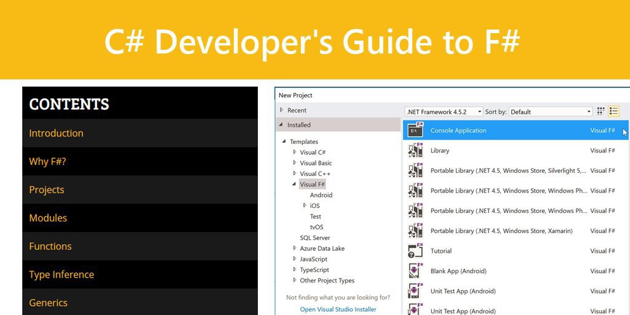Switch to small icons view
The image size is (630, 315).
point(600,111)
